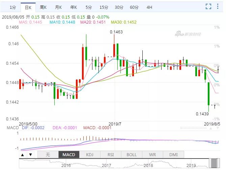
Task: Click the MA10: 0.1448 legend label
Action: (x=62, y=22)
